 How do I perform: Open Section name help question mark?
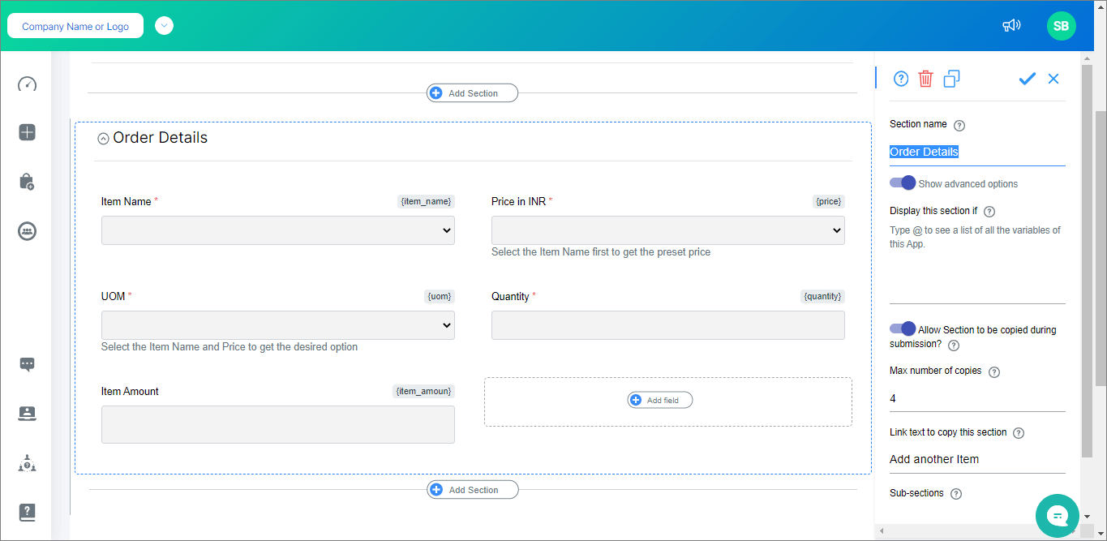click(959, 125)
